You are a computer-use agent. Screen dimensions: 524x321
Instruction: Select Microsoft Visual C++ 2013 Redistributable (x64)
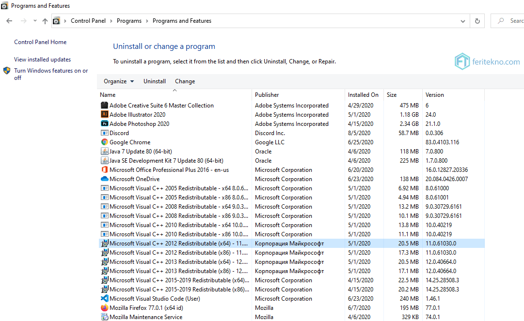tap(178, 261)
